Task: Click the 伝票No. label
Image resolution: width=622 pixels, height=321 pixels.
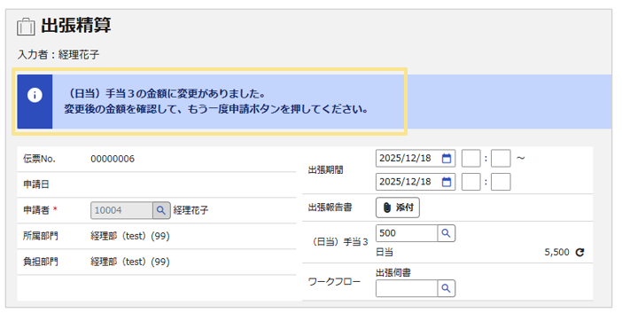Action: (39, 159)
